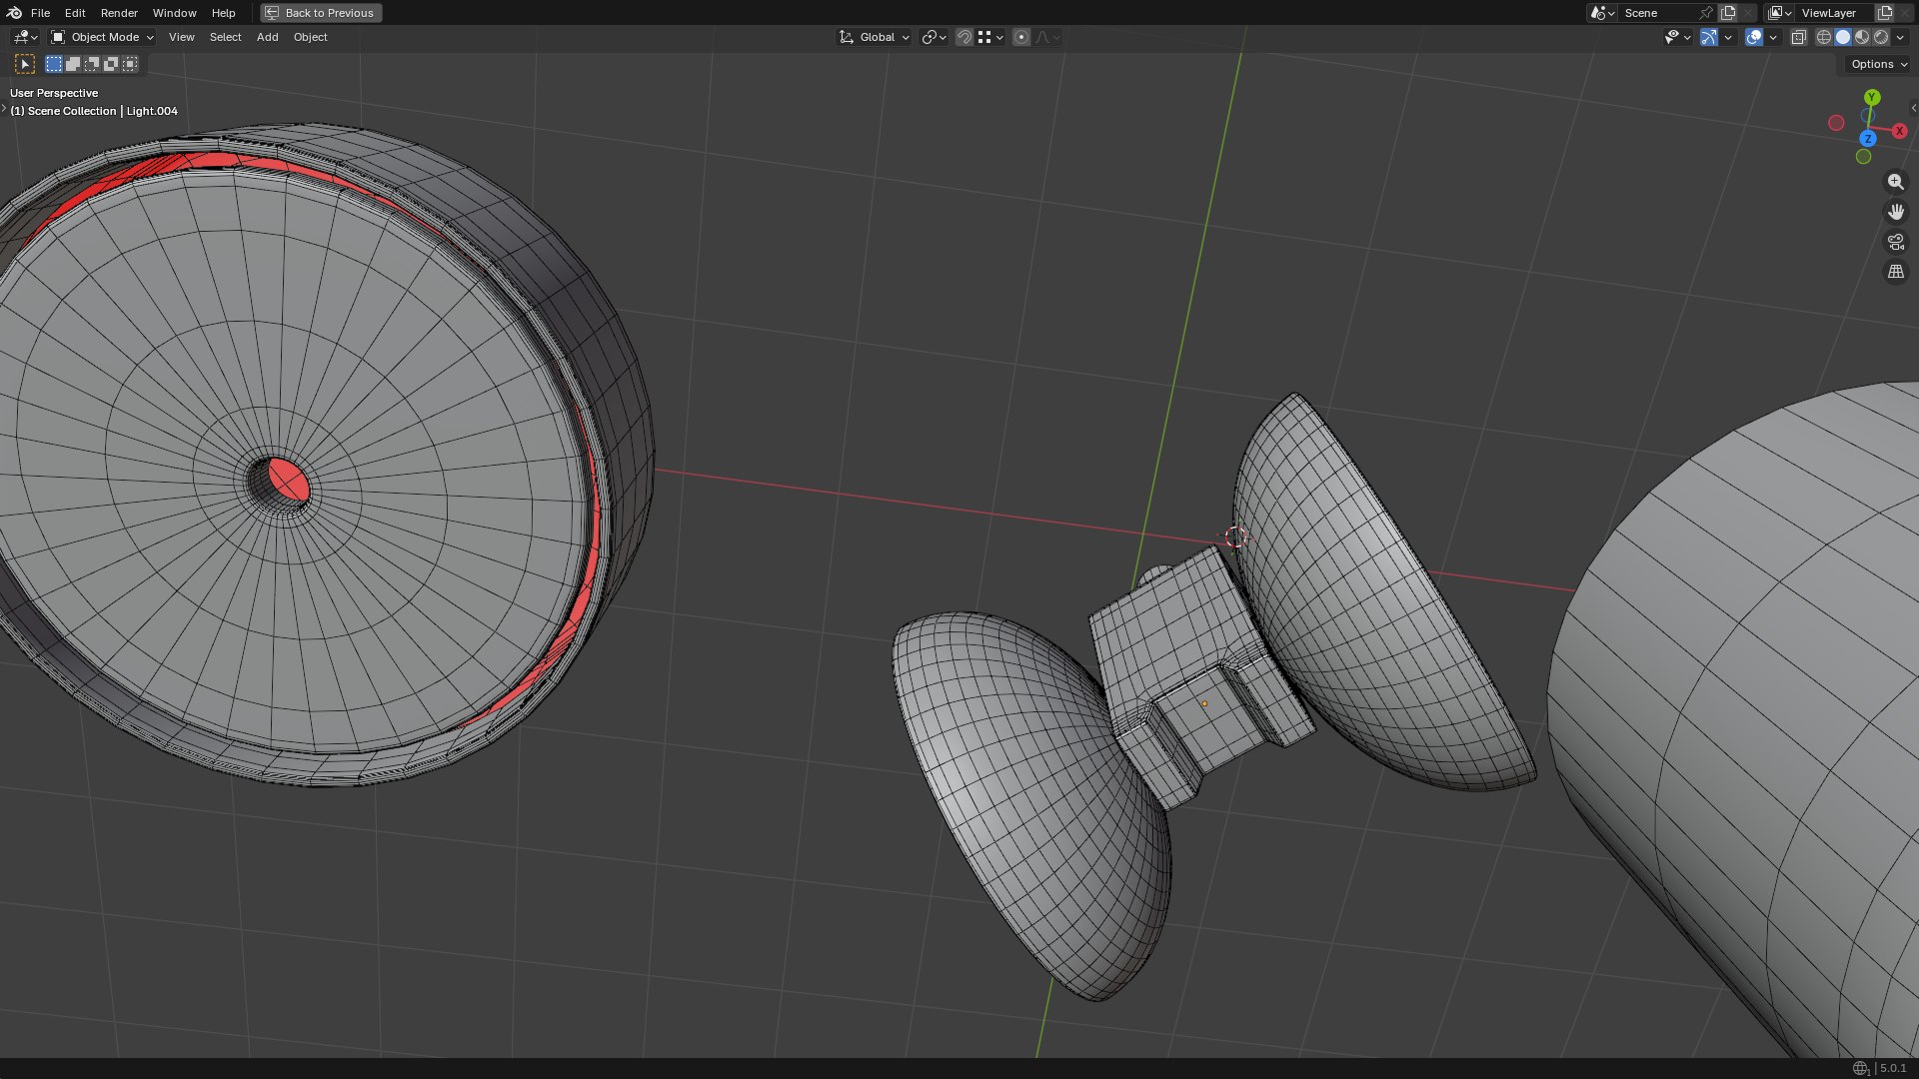The width and height of the screenshot is (1919, 1079).
Task: Toggle Proportional Editing
Action: click(x=1020, y=37)
